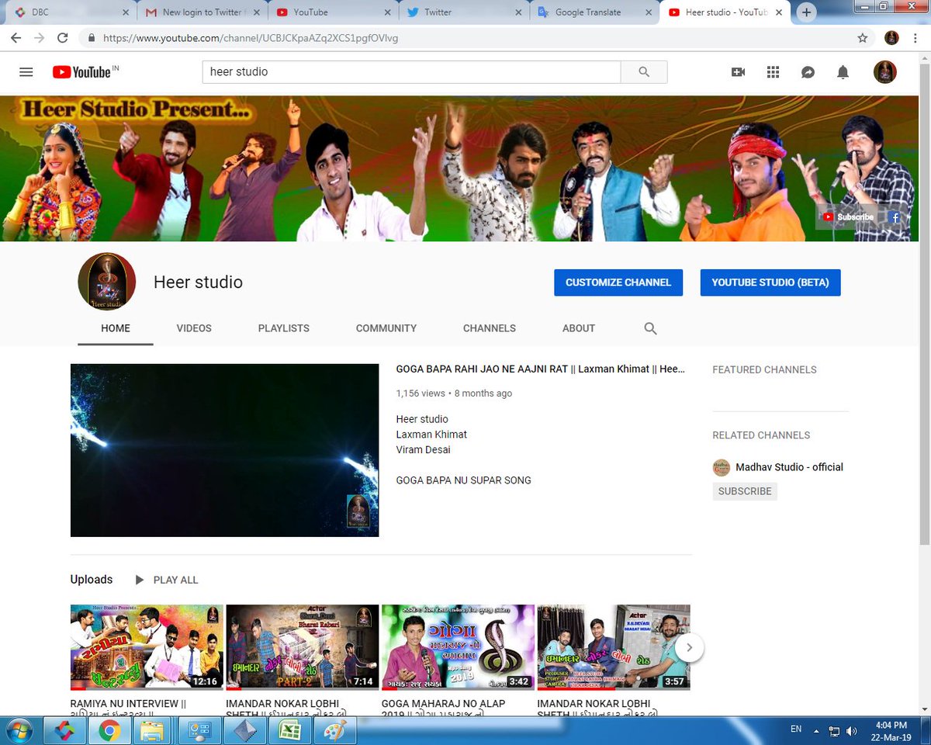Image resolution: width=931 pixels, height=745 pixels.
Task: Open the VIDEOS channel tab
Action: pyautogui.click(x=194, y=328)
